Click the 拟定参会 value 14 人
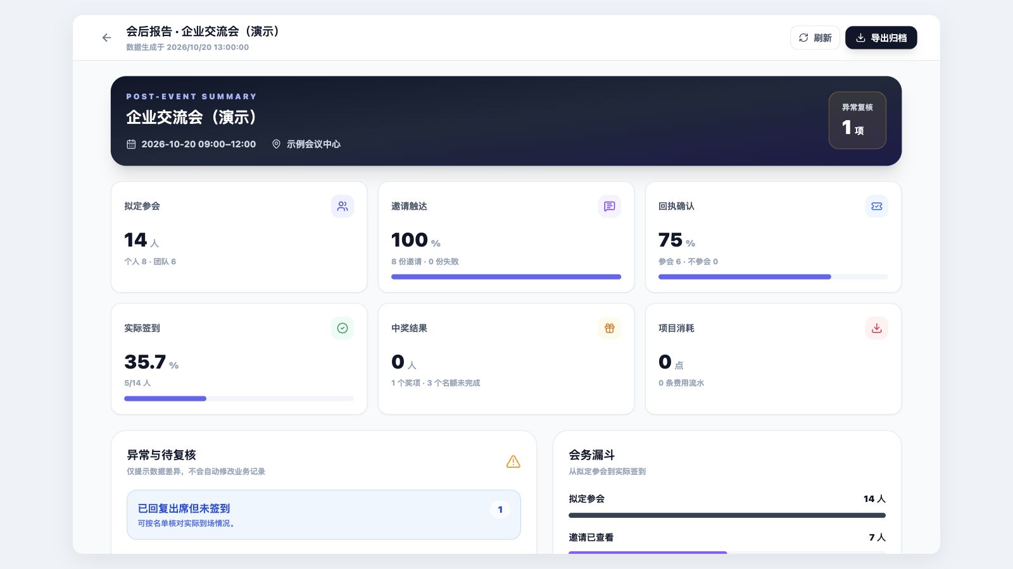 click(142, 240)
